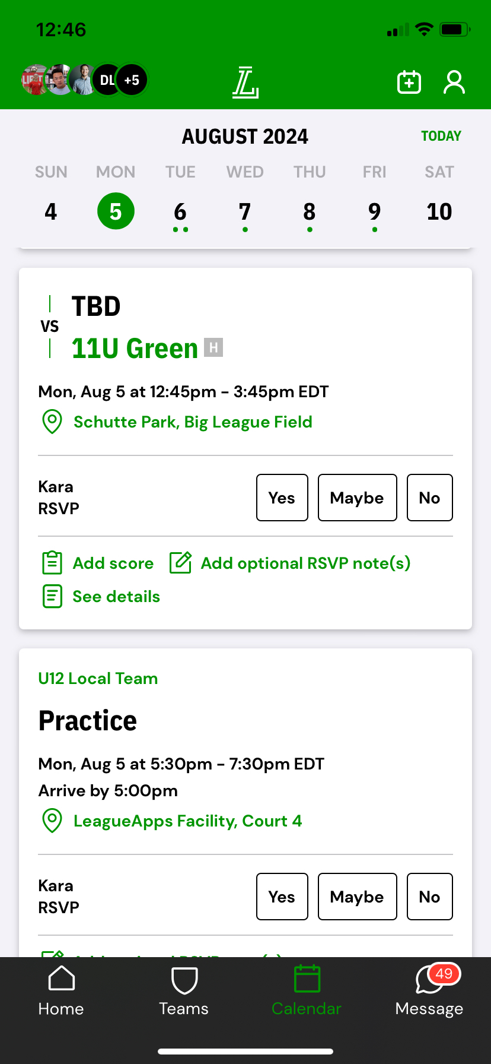The height and width of the screenshot is (1064, 491).
Task: RSVP No for the Practice event
Action: click(x=429, y=897)
